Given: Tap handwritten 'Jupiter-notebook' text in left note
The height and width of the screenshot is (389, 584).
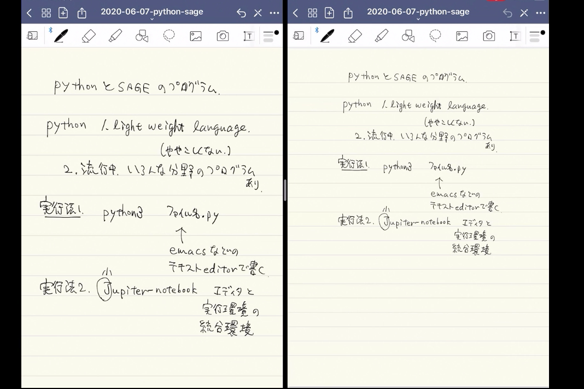Looking at the screenshot, I should [x=147, y=289].
